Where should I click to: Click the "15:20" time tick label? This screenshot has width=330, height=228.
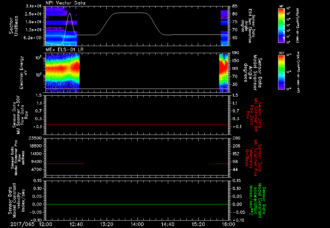pyautogui.click(x=198, y=224)
